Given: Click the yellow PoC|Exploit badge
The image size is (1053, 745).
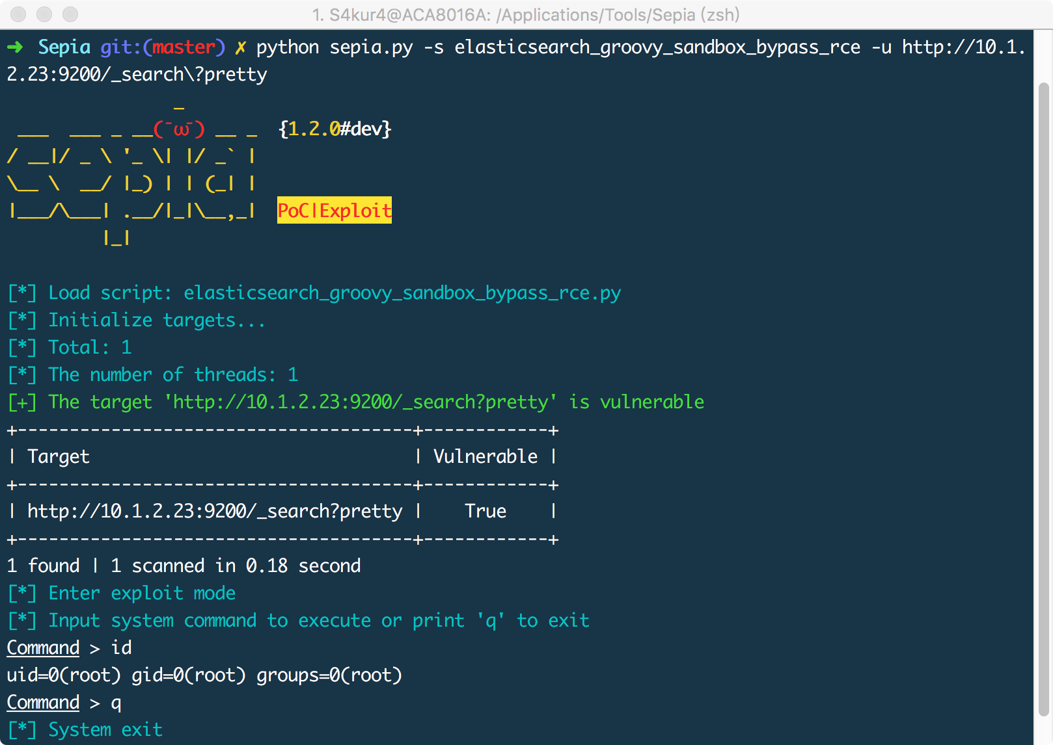Looking at the screenshot, I should (335, 210).
